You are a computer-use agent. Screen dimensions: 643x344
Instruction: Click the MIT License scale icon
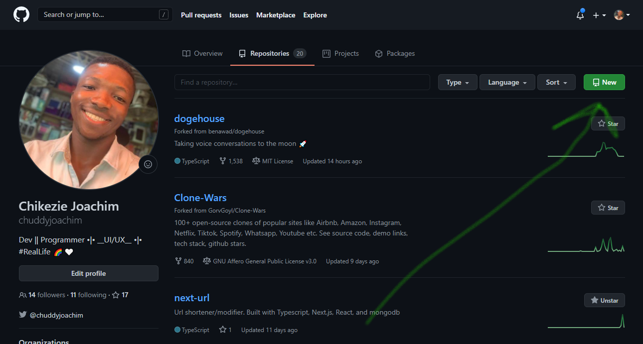(255, 160)
